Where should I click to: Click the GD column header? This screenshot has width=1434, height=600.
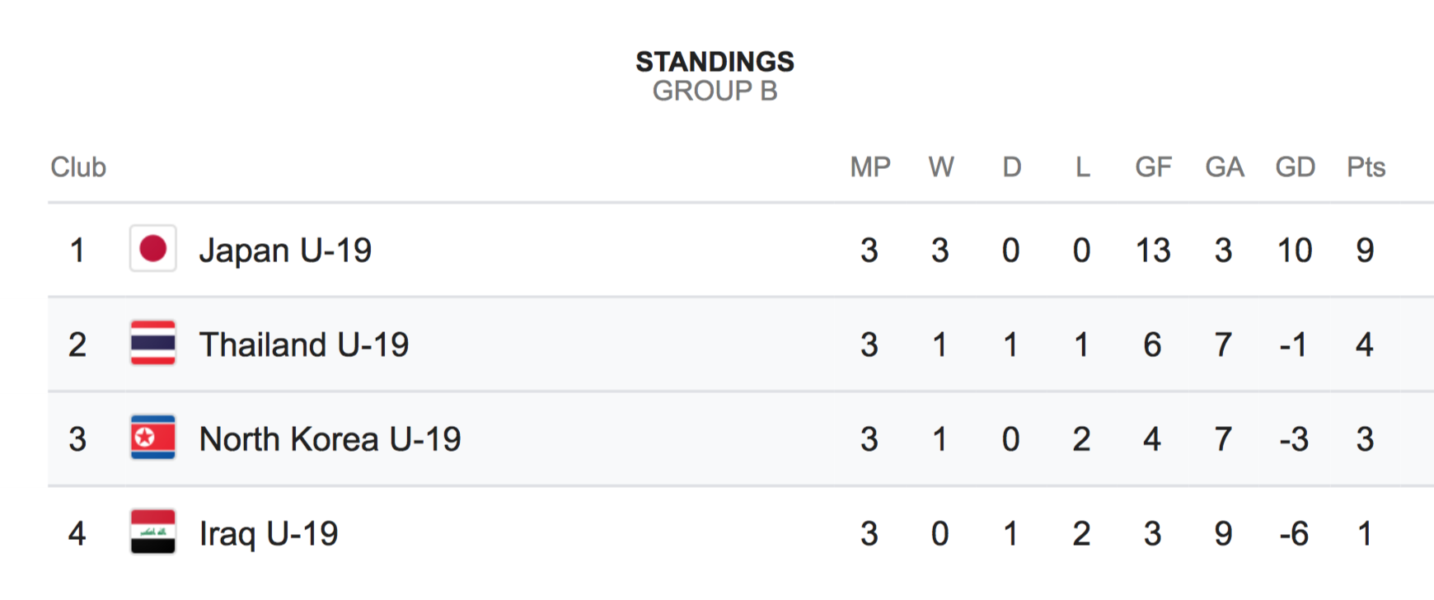point(1295,167)
